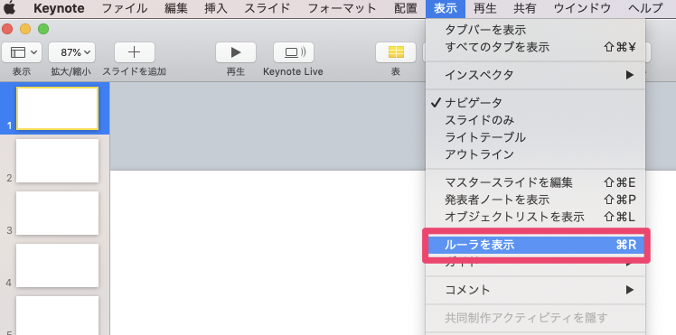
Task: Click the 表 table toolbar icon
Action: [396, 52]
